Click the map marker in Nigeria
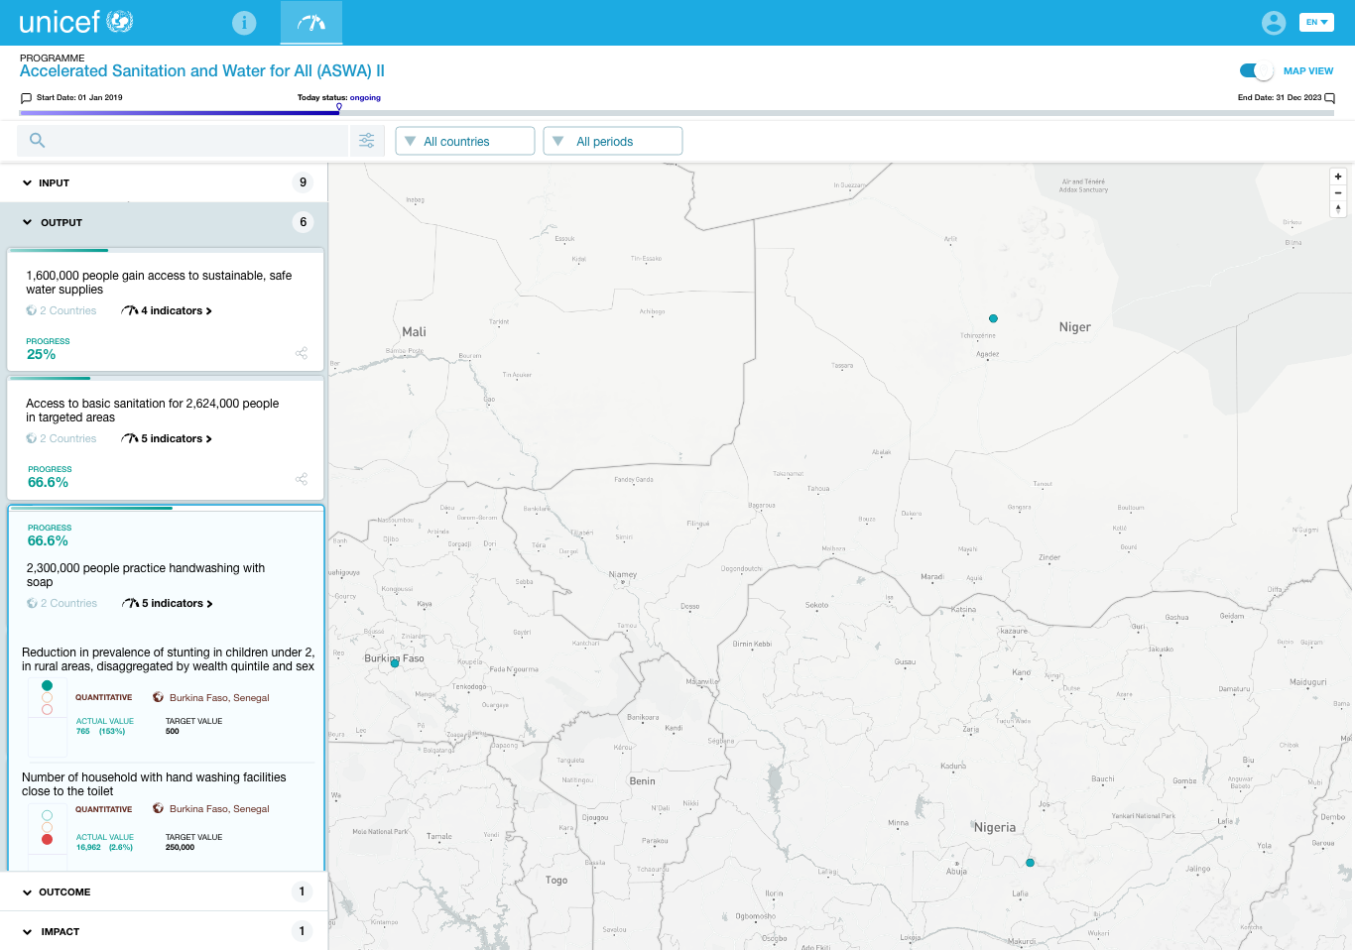 pos(1030,863)
